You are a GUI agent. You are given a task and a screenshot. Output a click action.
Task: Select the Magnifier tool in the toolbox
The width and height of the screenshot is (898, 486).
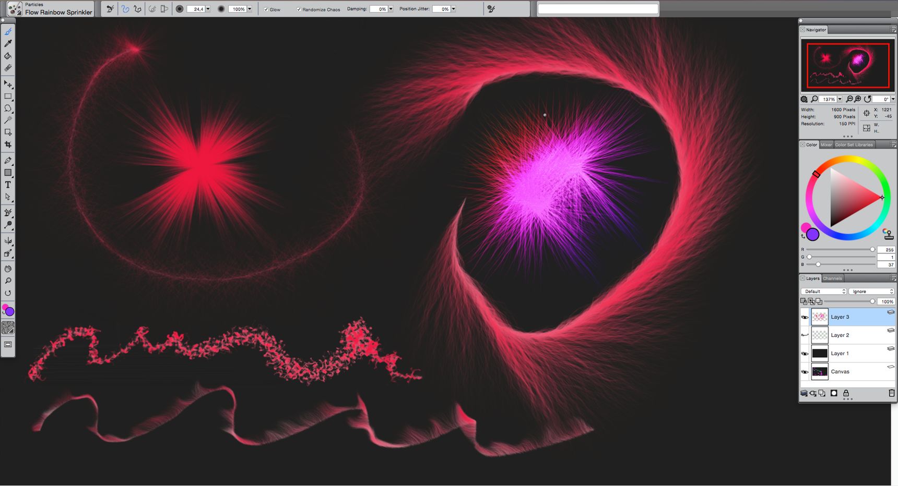click(x=8, y=281)
